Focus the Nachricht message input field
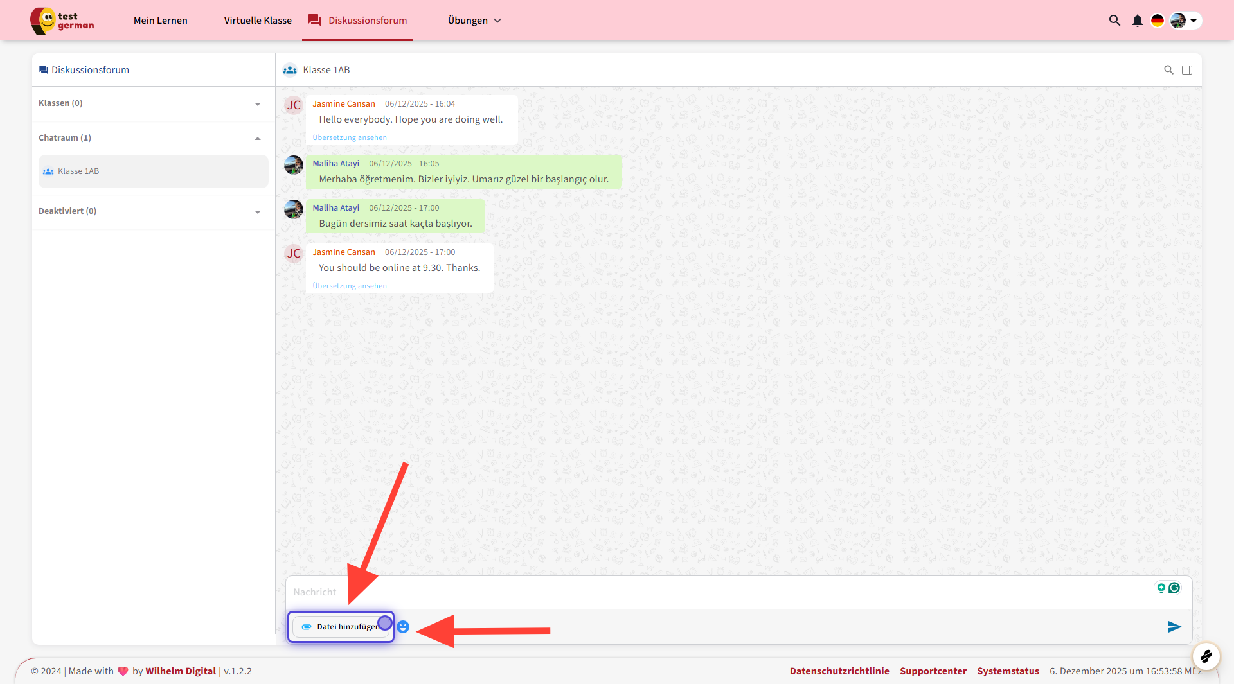This screenshot has width=1234, height=684. [707, 592]
